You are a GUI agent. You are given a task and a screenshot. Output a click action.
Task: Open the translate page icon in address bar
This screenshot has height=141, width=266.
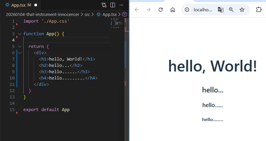pyautogui.click(x=221, y=10)
